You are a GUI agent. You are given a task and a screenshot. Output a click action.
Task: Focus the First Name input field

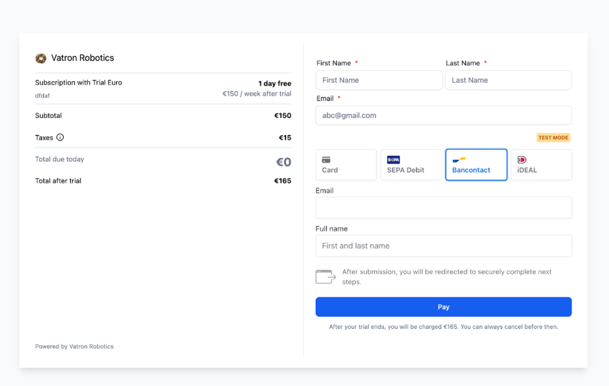tap(379, 80)
